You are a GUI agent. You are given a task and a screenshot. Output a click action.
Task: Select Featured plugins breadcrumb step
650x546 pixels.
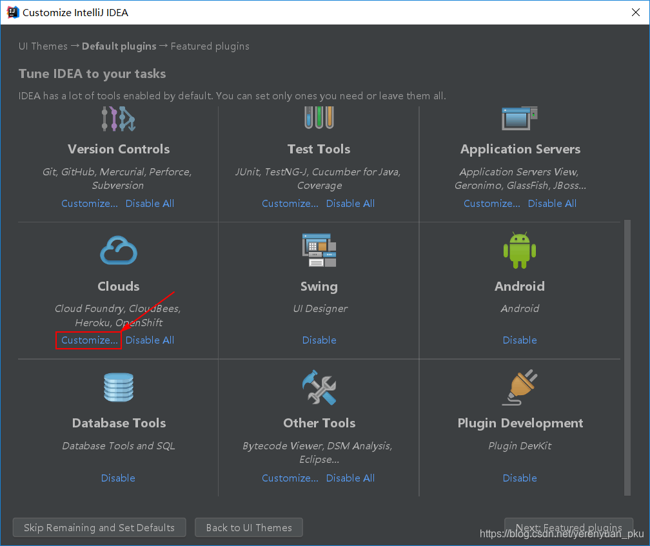pyautogui.click(x=210, y=46)
